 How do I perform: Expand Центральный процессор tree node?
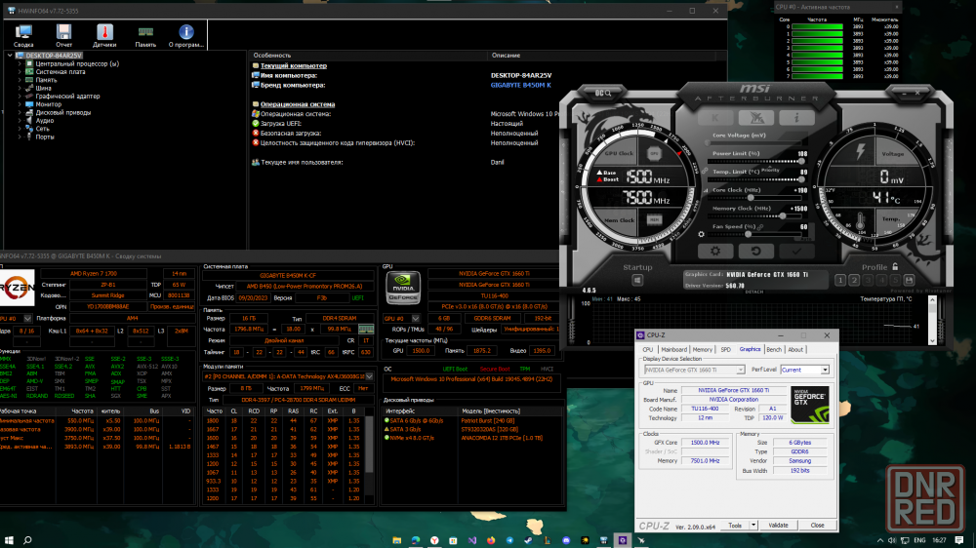click(20, 63)
